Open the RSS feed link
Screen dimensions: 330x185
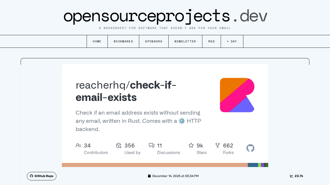[x=212, y=41]
